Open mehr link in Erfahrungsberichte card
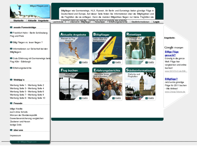The width and height of the screenshot is (197, 148). click(x=118, y=98)
